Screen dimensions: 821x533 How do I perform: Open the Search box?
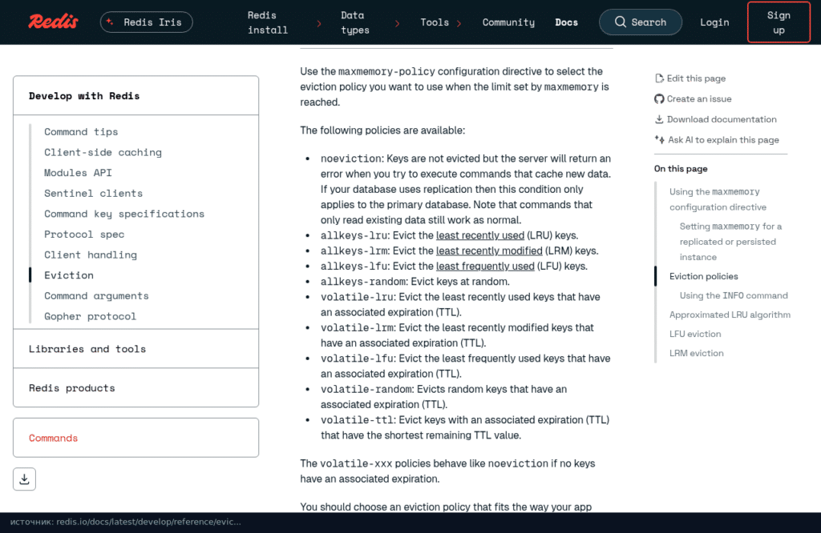click(x=641, y=22)
